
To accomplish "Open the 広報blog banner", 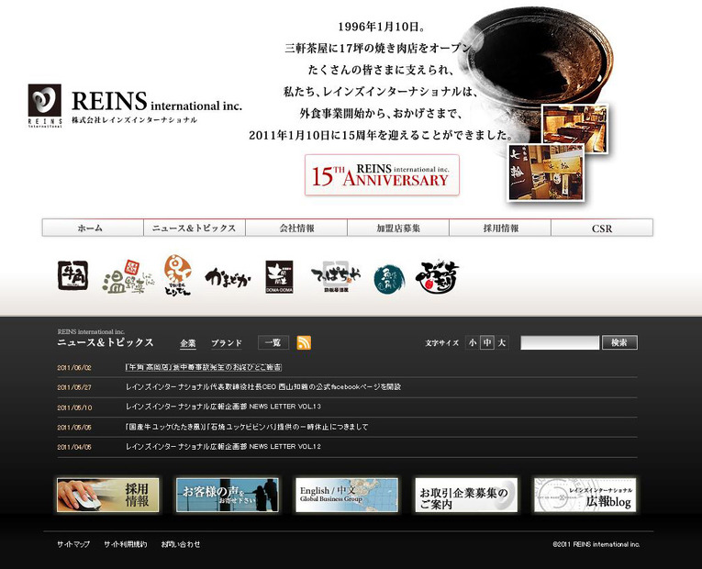I will 585,495.
